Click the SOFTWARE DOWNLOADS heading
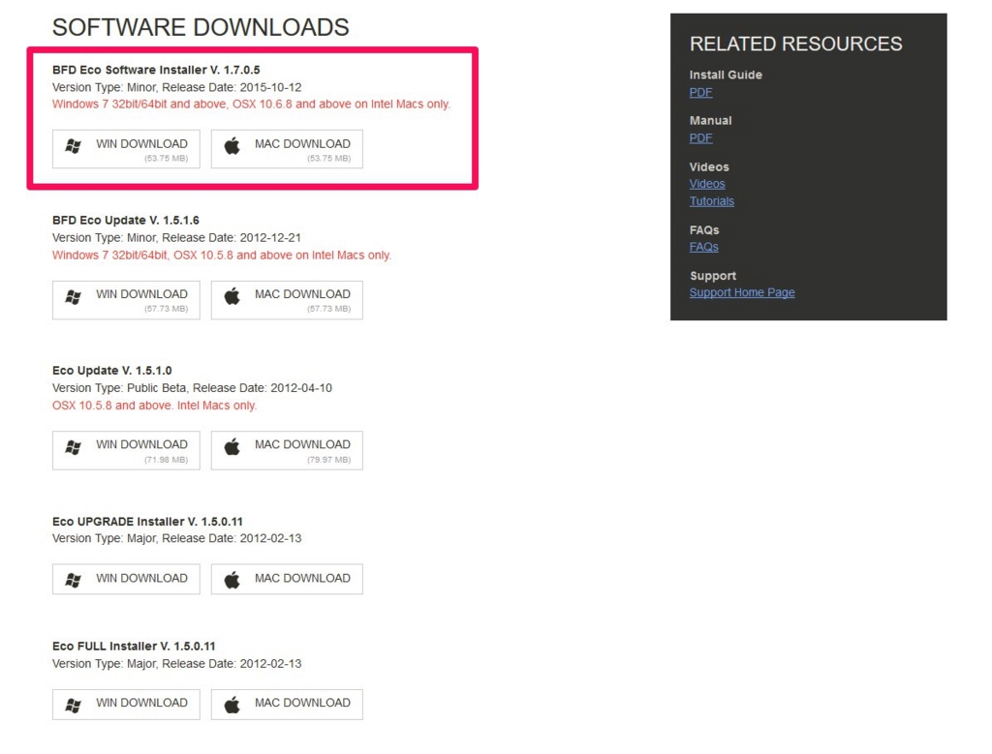The width and height of the screenshot is (992, 754). (201, 28)
